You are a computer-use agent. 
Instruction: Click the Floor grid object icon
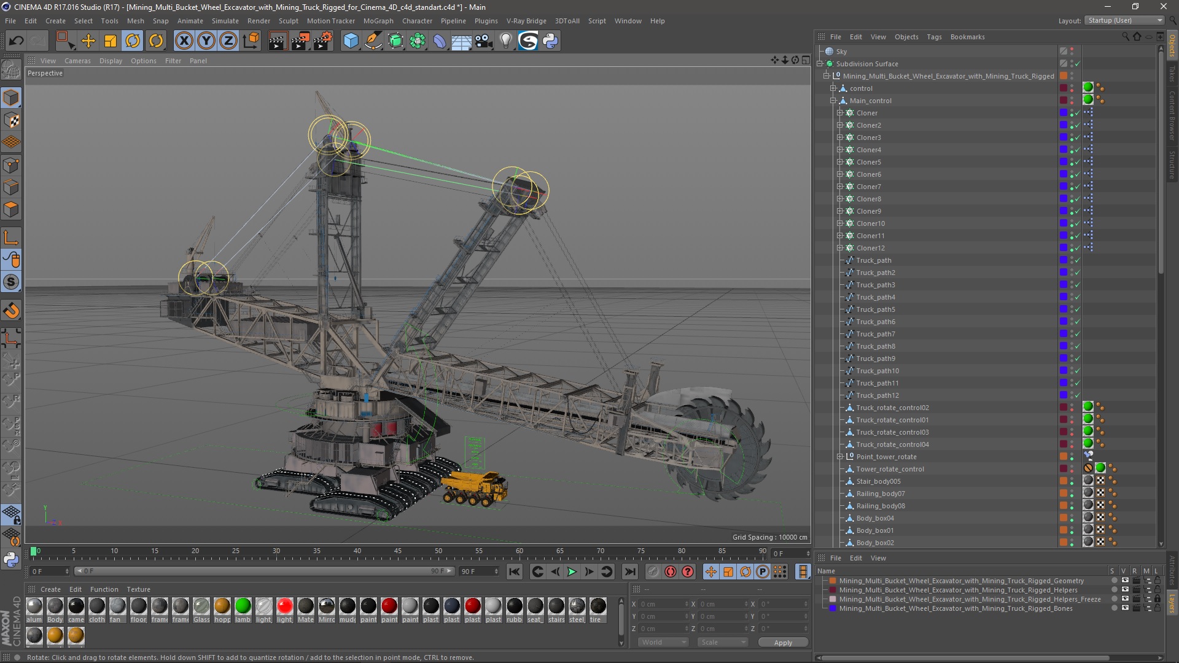pos(462,41)
